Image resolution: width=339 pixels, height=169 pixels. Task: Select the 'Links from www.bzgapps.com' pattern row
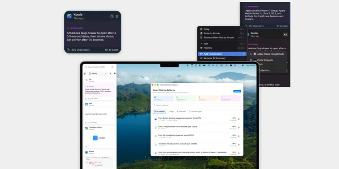click(x=197, y=153)
